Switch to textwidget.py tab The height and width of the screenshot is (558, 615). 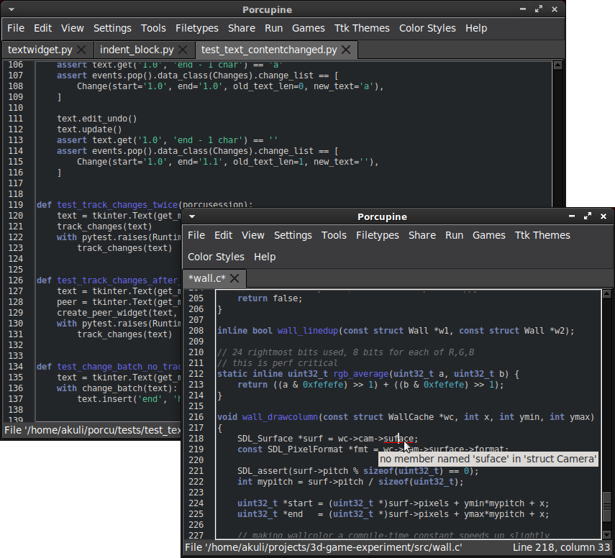pyautogui.click(x=40, y=50)
